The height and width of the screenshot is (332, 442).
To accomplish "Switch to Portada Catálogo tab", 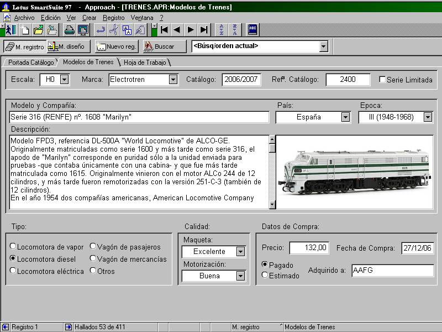I will [x=31, y=63].
